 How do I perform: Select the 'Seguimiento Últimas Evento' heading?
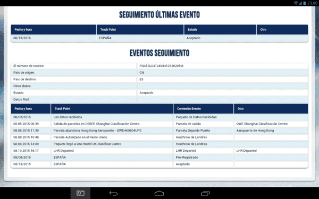[x=159, y=15]
